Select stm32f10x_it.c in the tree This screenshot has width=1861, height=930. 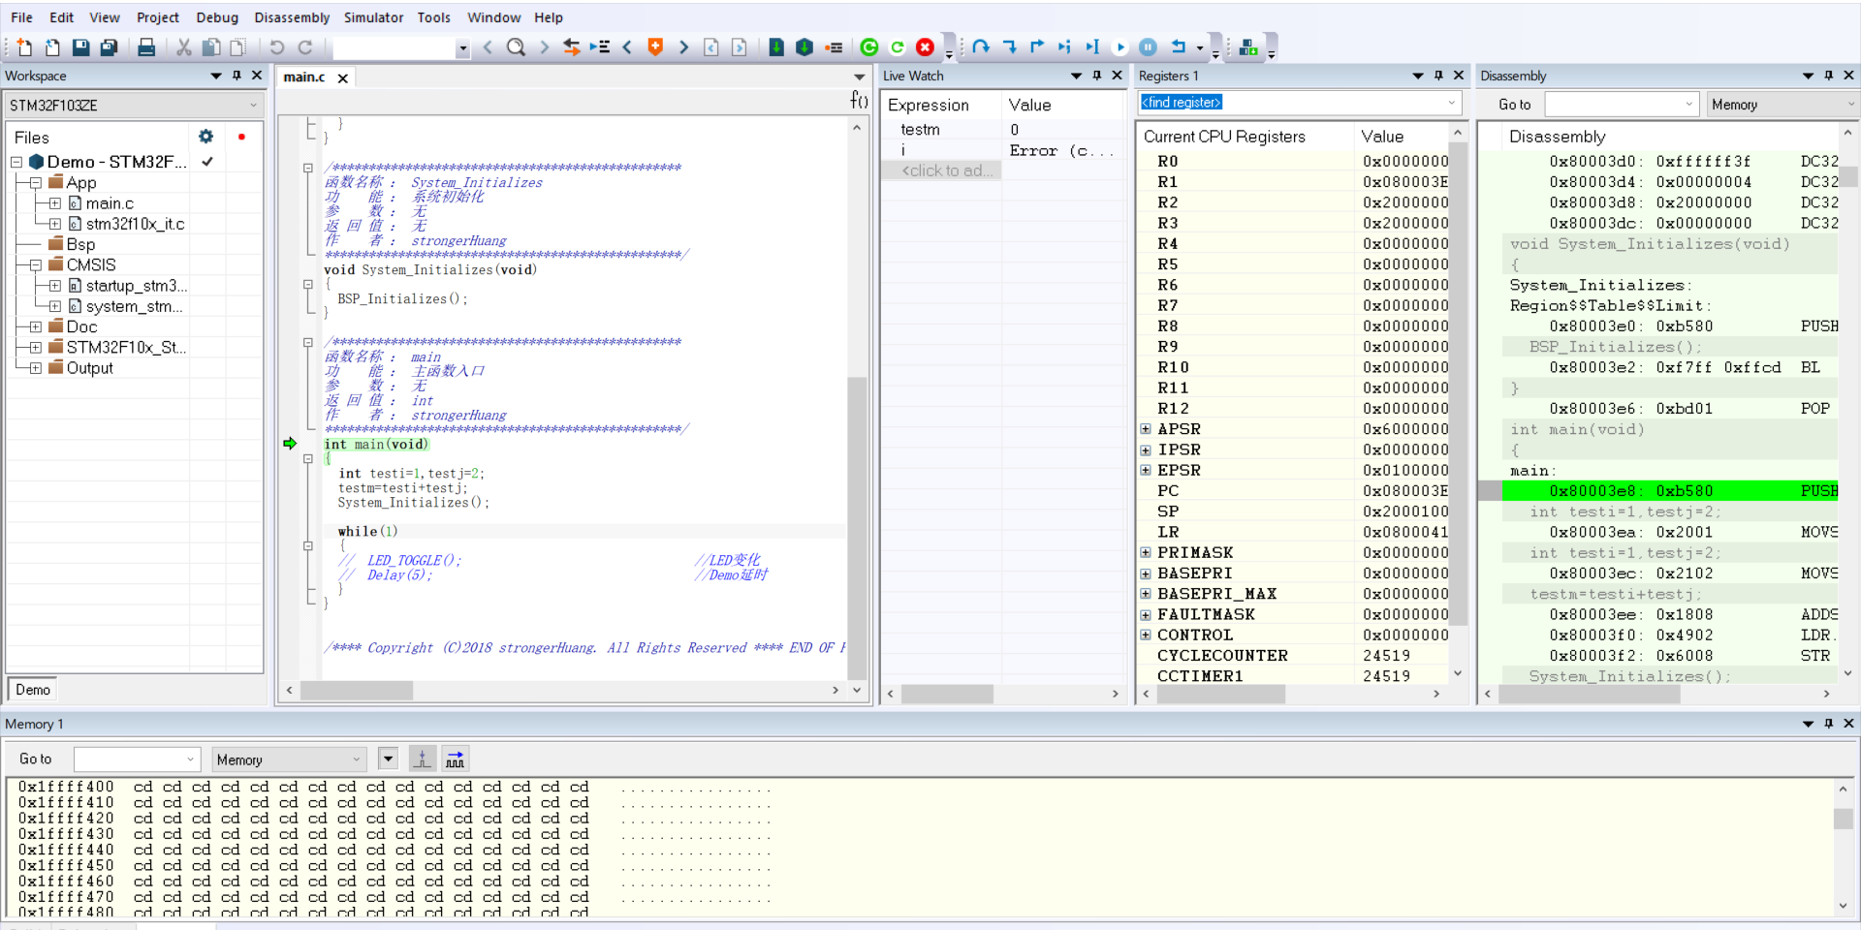click(x=135, y=224)
